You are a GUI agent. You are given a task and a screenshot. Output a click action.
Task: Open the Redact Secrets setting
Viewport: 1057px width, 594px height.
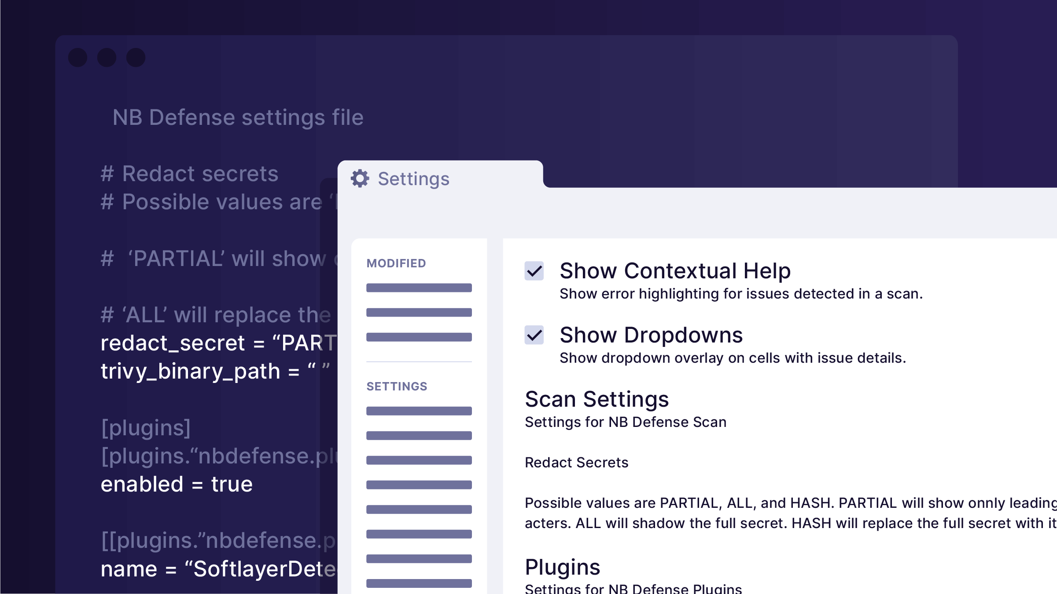click(x=576, y=462)
